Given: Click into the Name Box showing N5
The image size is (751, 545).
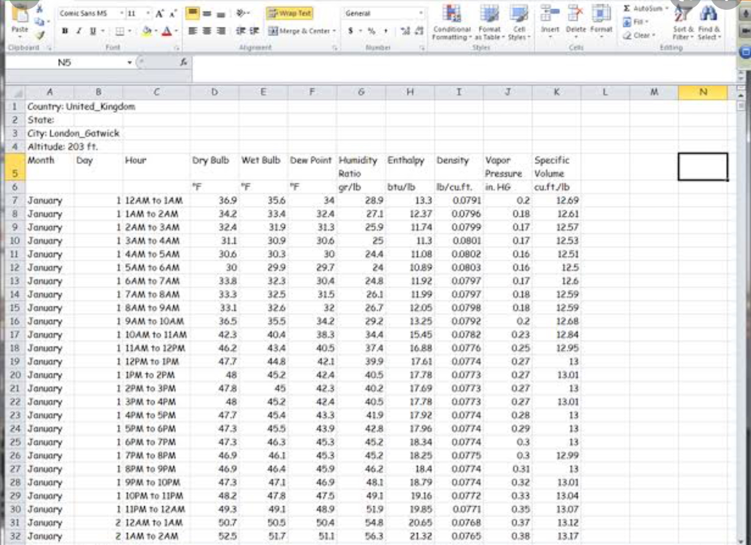Looking at the screenshot, I should tap(65, 63).
